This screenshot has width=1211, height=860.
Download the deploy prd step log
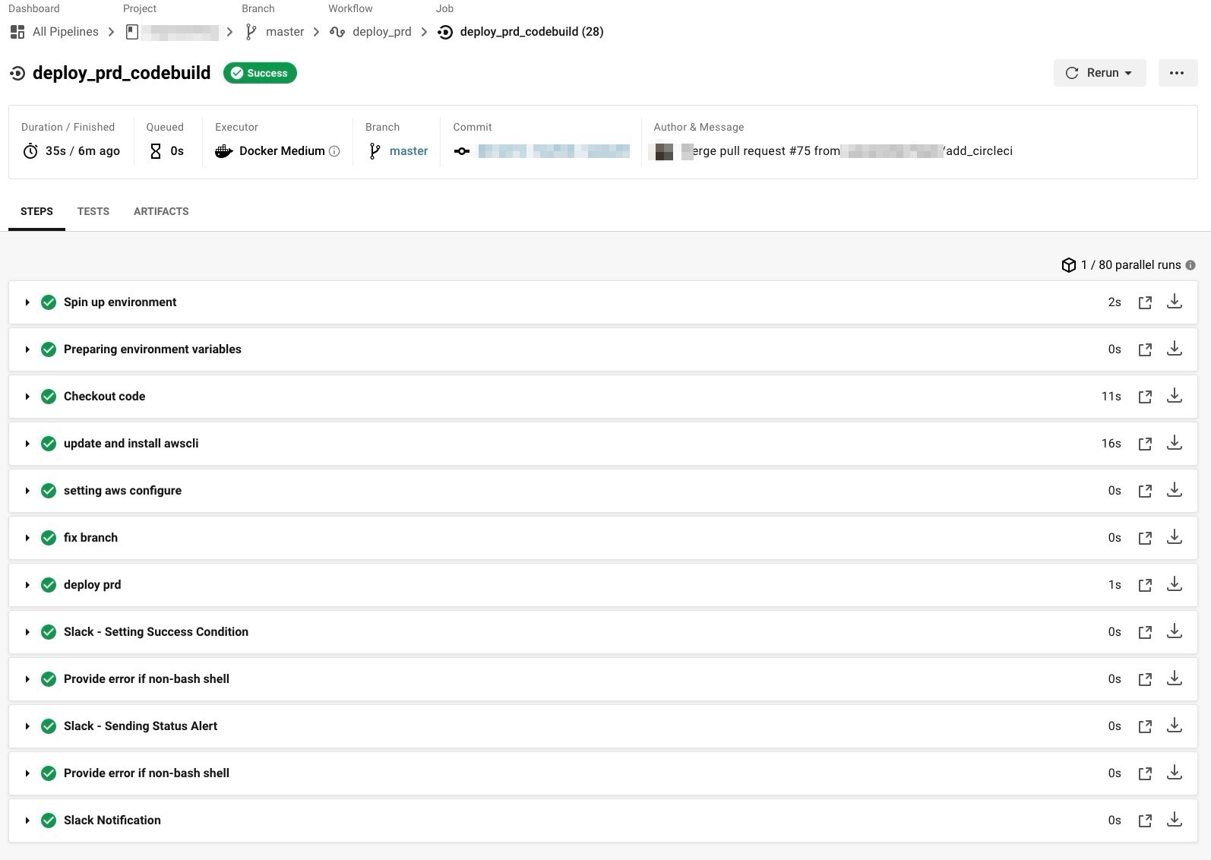(1174, 584)
